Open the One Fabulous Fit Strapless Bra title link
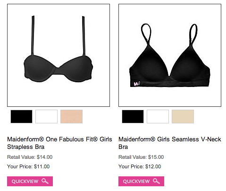226x191 pixels. tap(59, 143)
